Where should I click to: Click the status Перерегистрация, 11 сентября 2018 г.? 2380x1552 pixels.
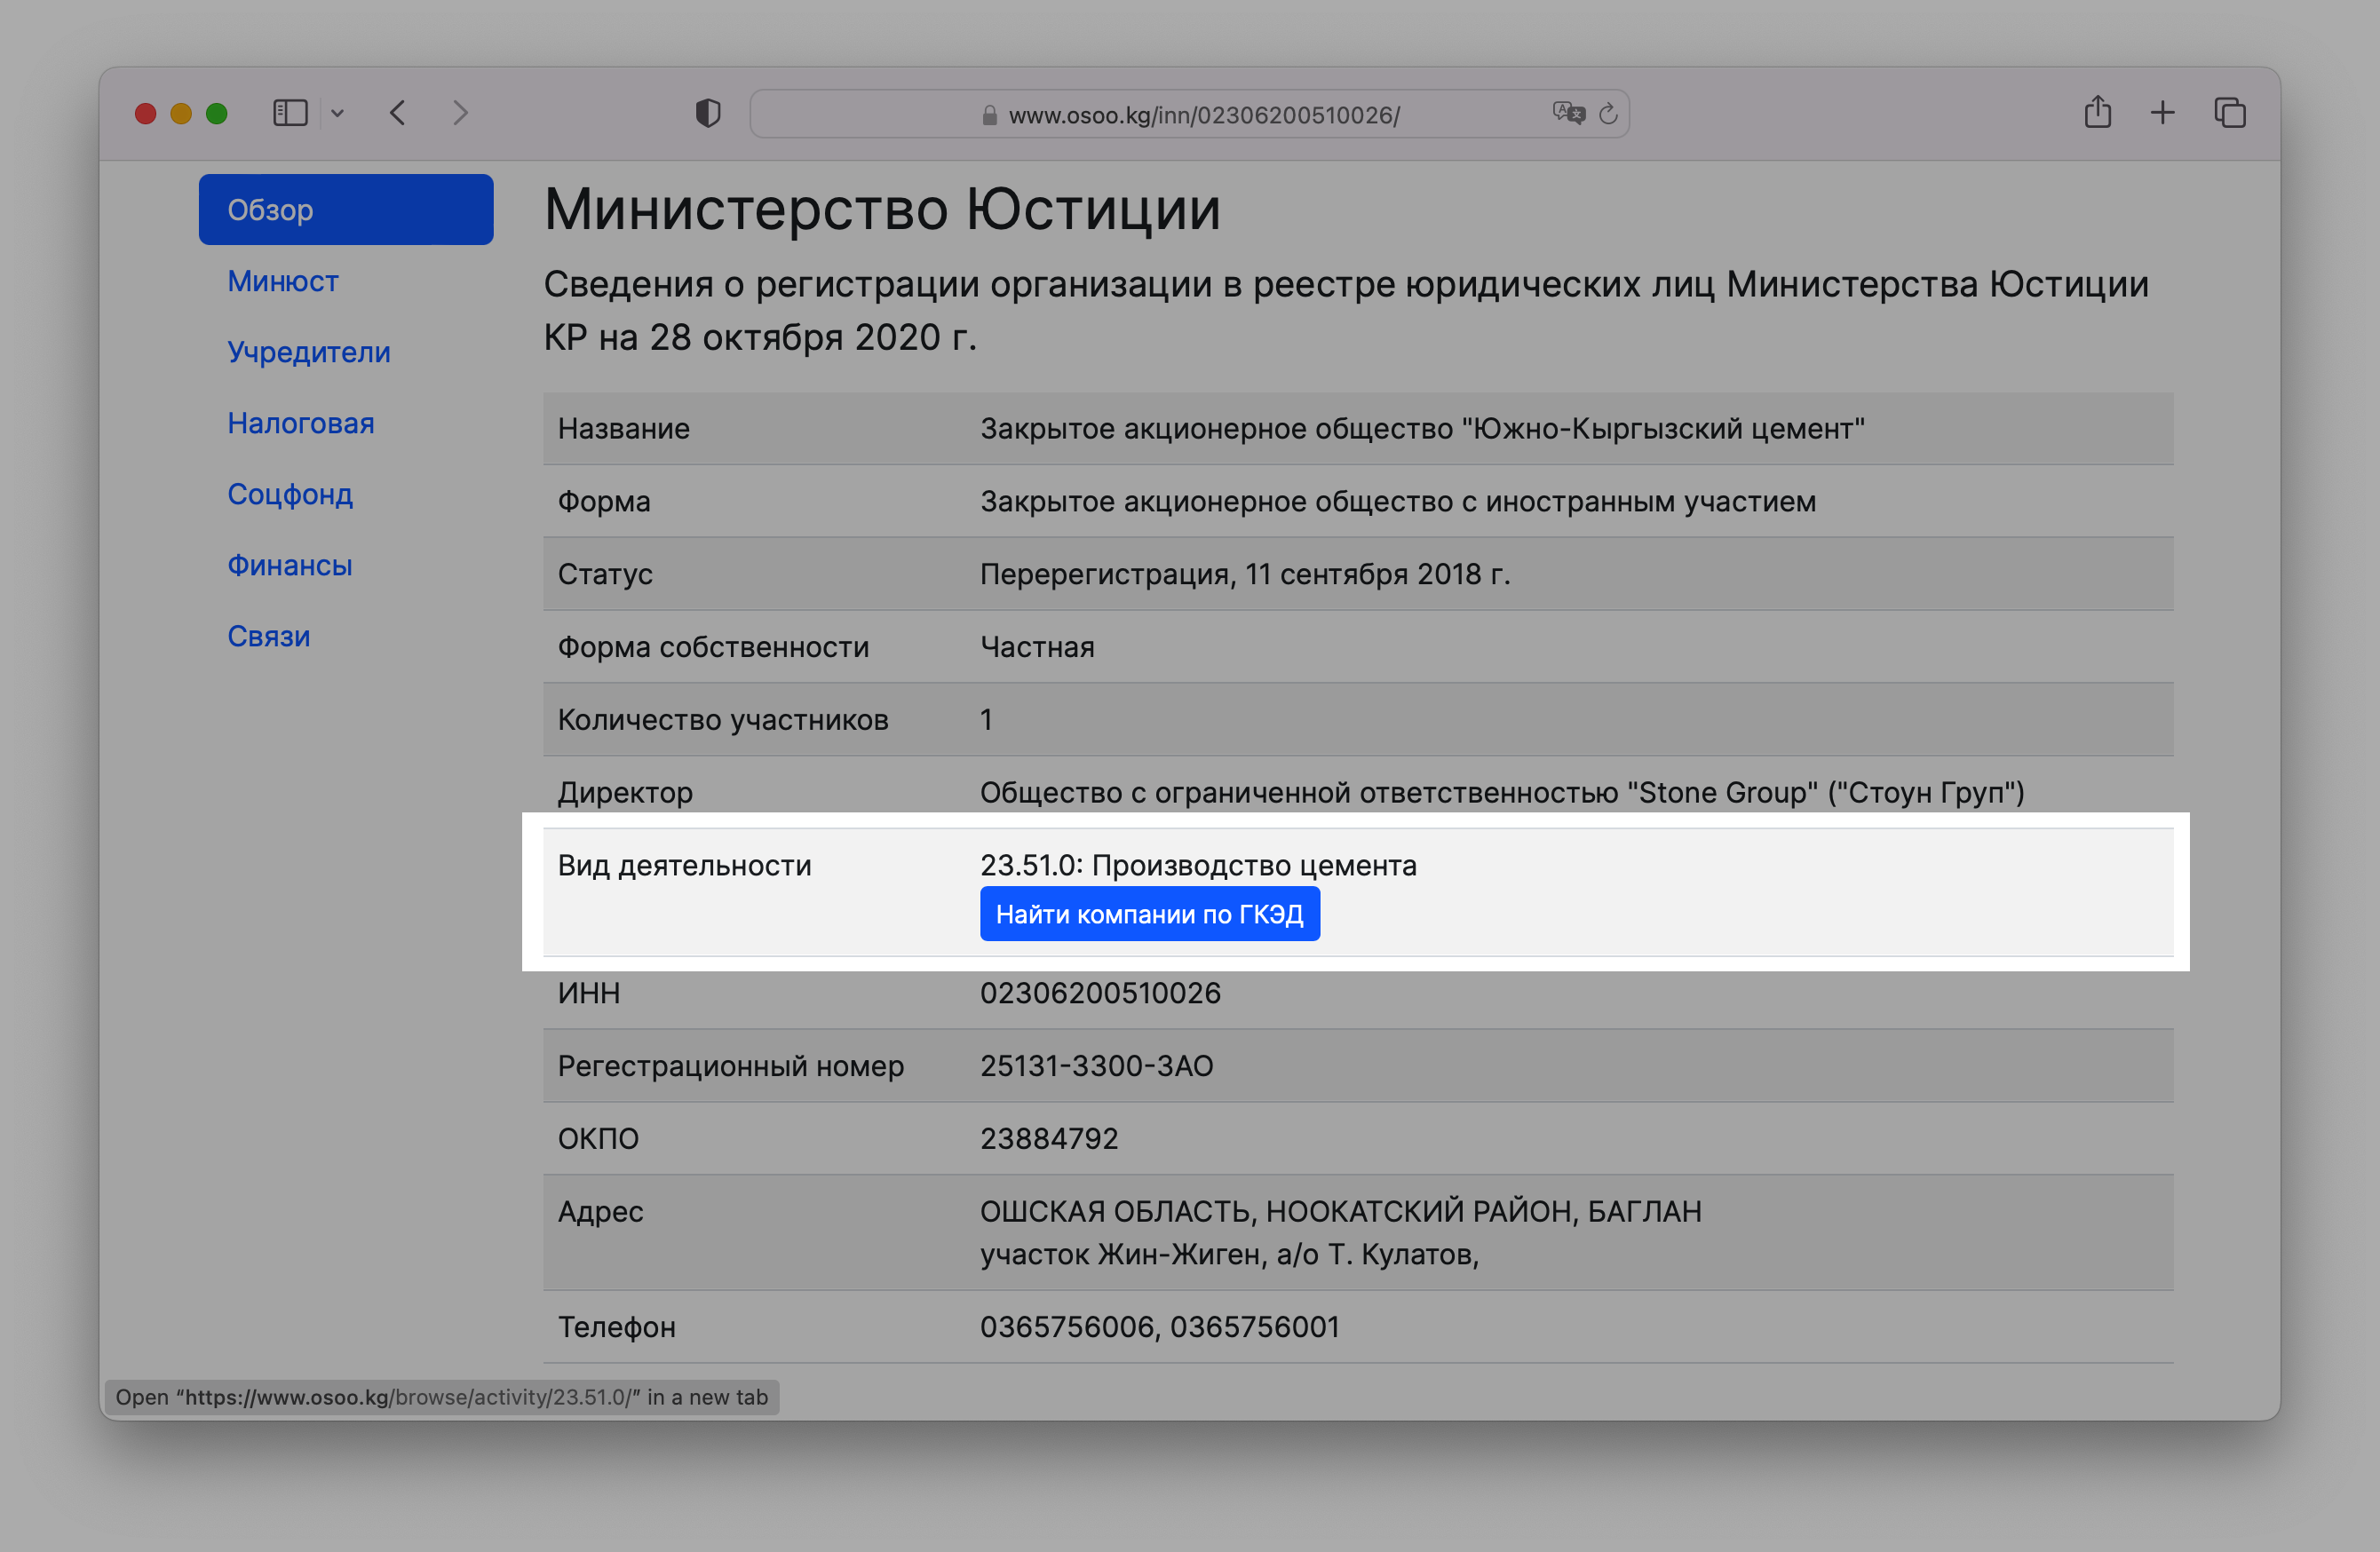(1245, 574)
